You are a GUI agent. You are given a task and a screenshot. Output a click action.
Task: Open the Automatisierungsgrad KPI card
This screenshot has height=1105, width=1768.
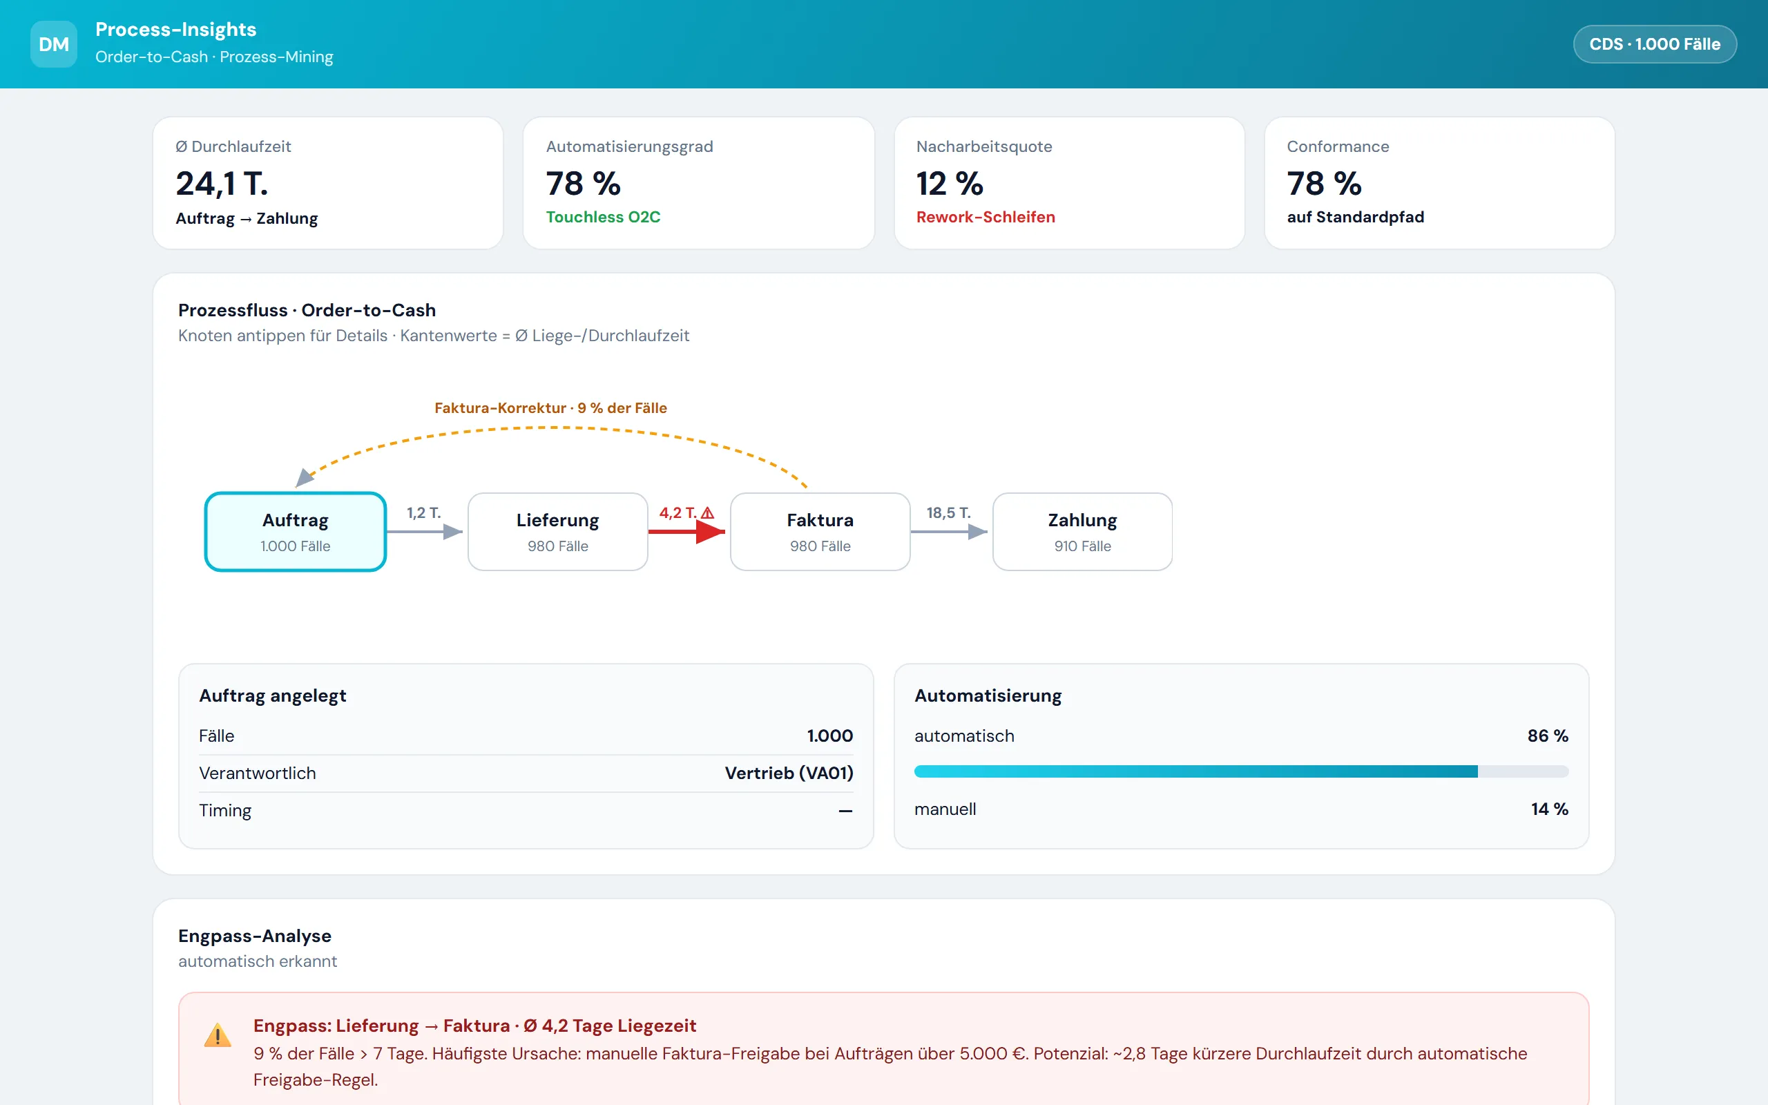698,183
